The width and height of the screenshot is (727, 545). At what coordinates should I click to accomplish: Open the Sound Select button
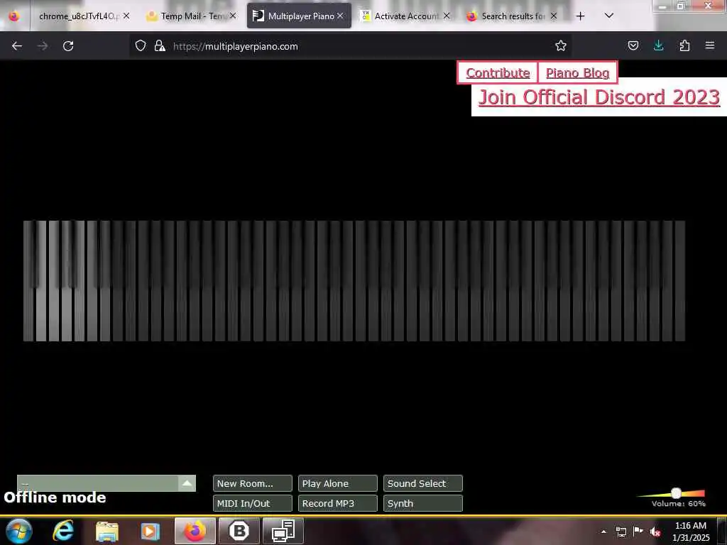point(423,483)
